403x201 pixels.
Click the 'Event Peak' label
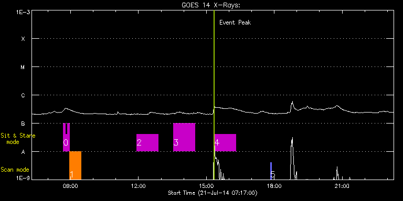(x=235, y=23)
